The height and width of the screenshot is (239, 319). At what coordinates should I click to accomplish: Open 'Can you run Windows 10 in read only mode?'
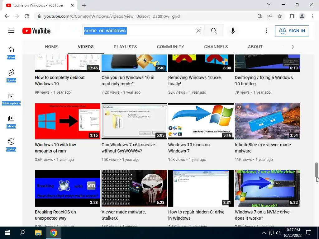click(x=128, y=81)
